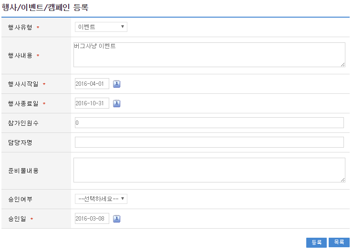Click inside the 준비물내용 text area

pyautogui.click(x=209, y=170)
